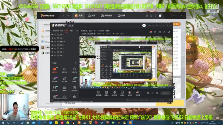Click the 直播中 live status button

coord(165,93)
